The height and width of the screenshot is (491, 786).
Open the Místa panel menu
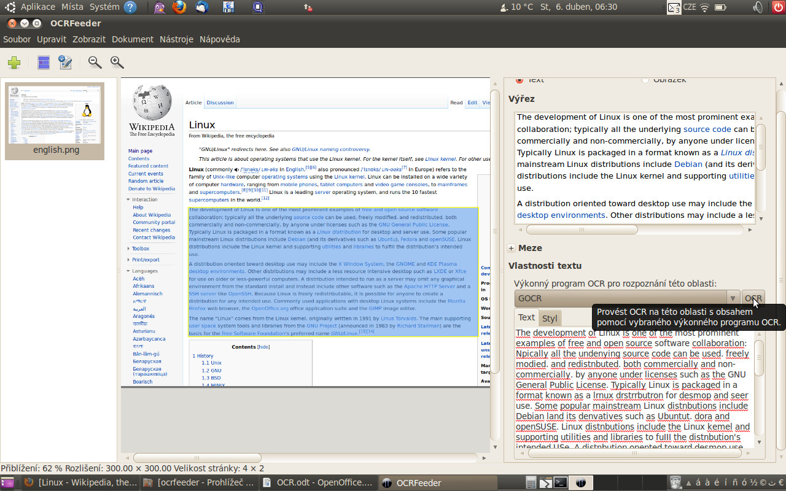[x=72, y=7]
